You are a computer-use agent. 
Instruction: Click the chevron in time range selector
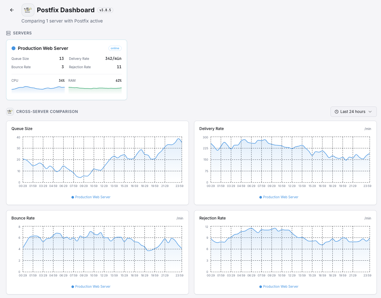370,112
